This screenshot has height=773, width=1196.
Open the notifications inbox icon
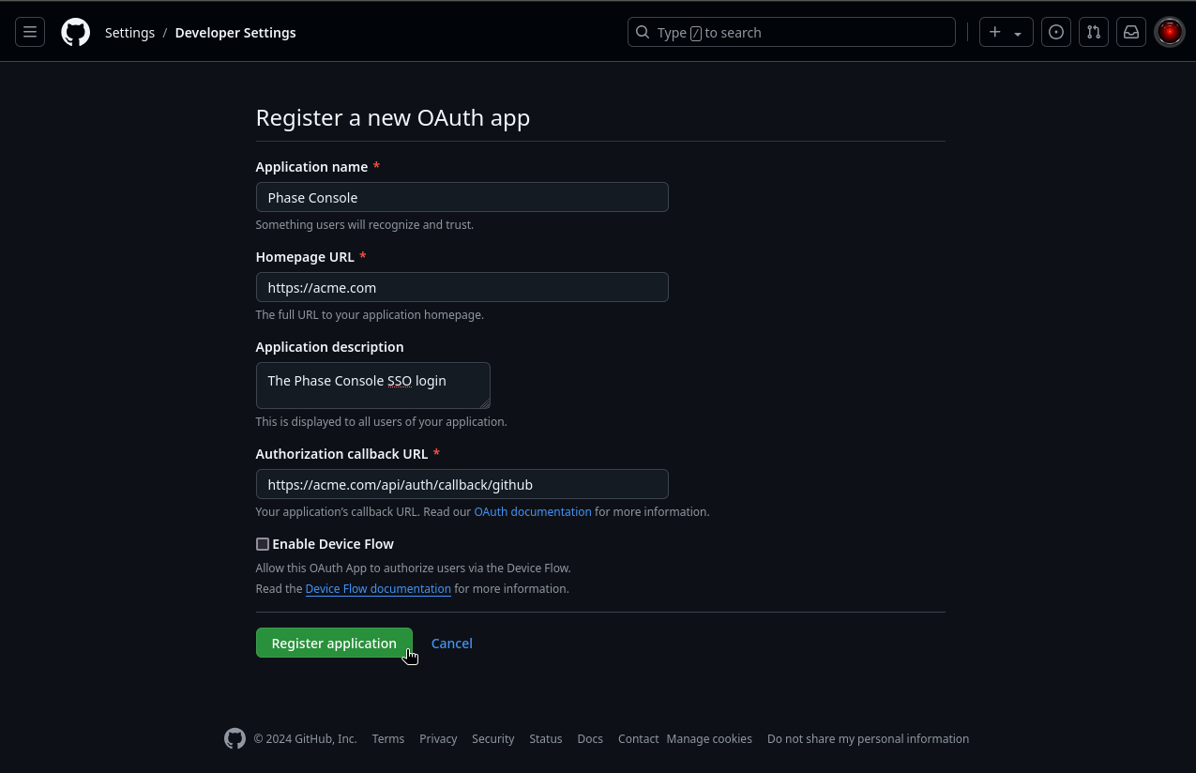coord(1131,32)
